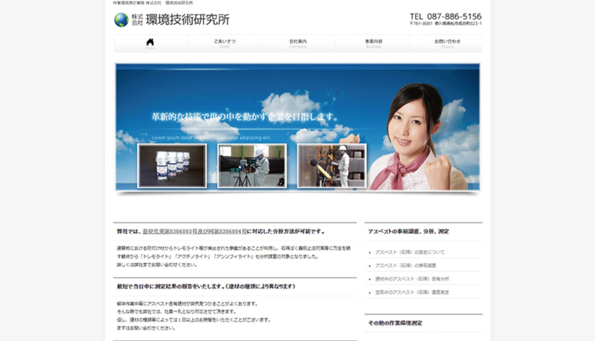Click the 〒761-8081 address line
Screen dimensions: 595x341
pyautogui.click(x=446, y=24)
